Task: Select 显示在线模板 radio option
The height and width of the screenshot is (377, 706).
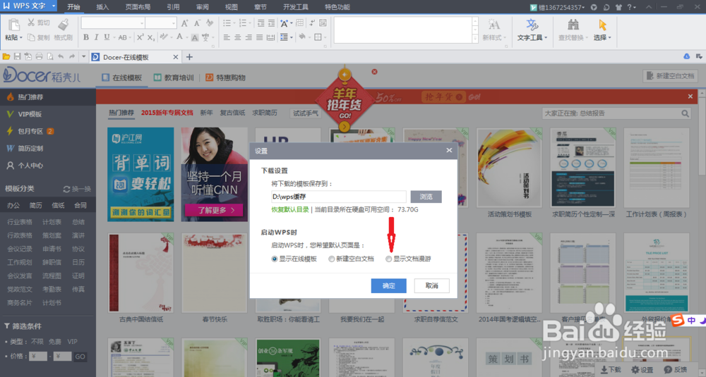Action: [x=274, y=259]
